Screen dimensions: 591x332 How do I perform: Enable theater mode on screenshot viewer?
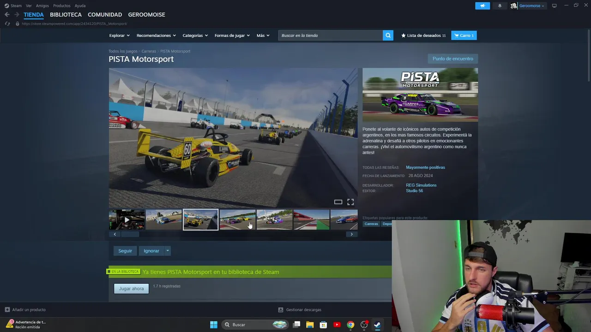[338, 202]
